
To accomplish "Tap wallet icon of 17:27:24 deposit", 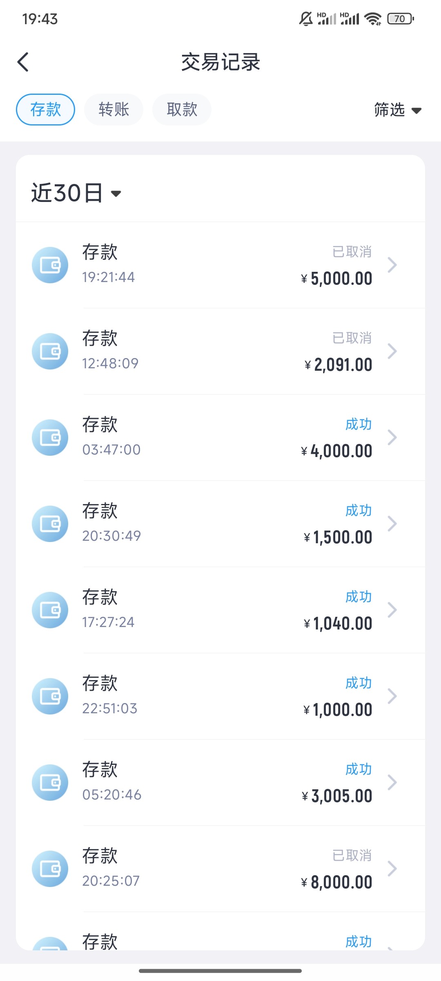I will pyautogui.click(x=50, y=610).
